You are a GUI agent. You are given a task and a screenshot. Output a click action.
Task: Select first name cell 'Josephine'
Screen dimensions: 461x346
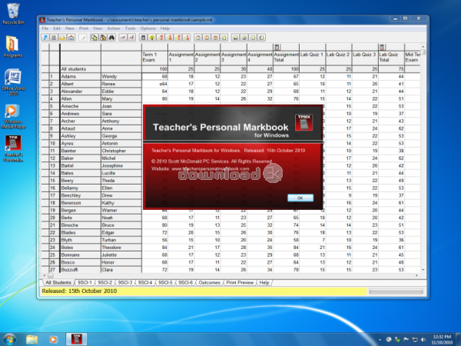(x=121, y=165)
